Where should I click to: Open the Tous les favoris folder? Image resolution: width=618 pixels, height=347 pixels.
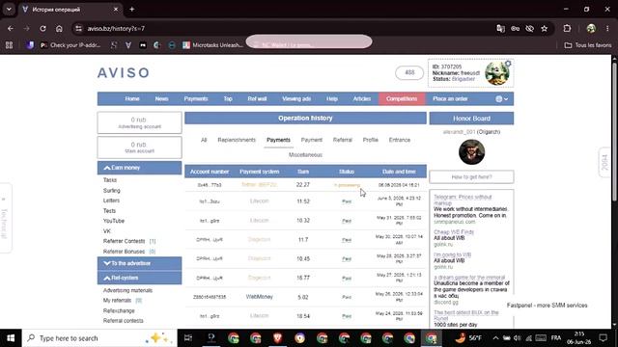[588, 45]
